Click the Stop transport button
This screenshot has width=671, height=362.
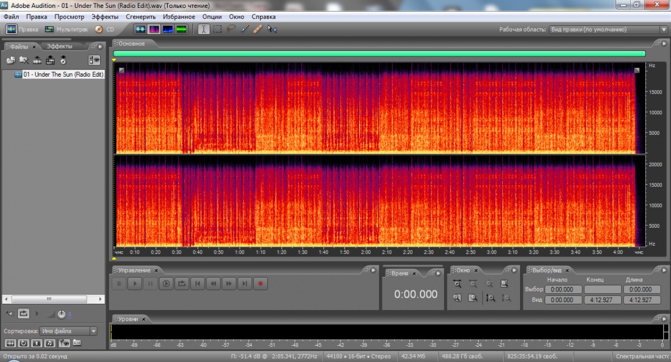tap(119, 284)
